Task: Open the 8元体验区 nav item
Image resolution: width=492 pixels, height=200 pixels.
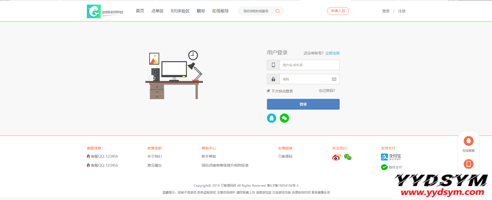Action: (x=180, y=11)
